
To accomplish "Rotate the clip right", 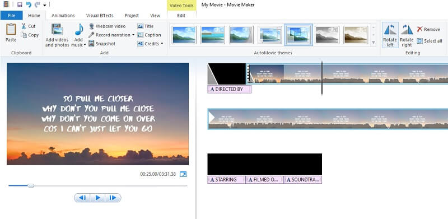I will pos(407,35).
